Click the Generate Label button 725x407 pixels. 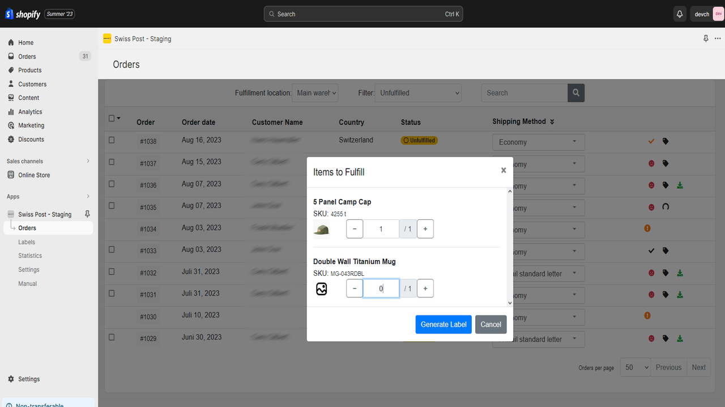[443, 324]
